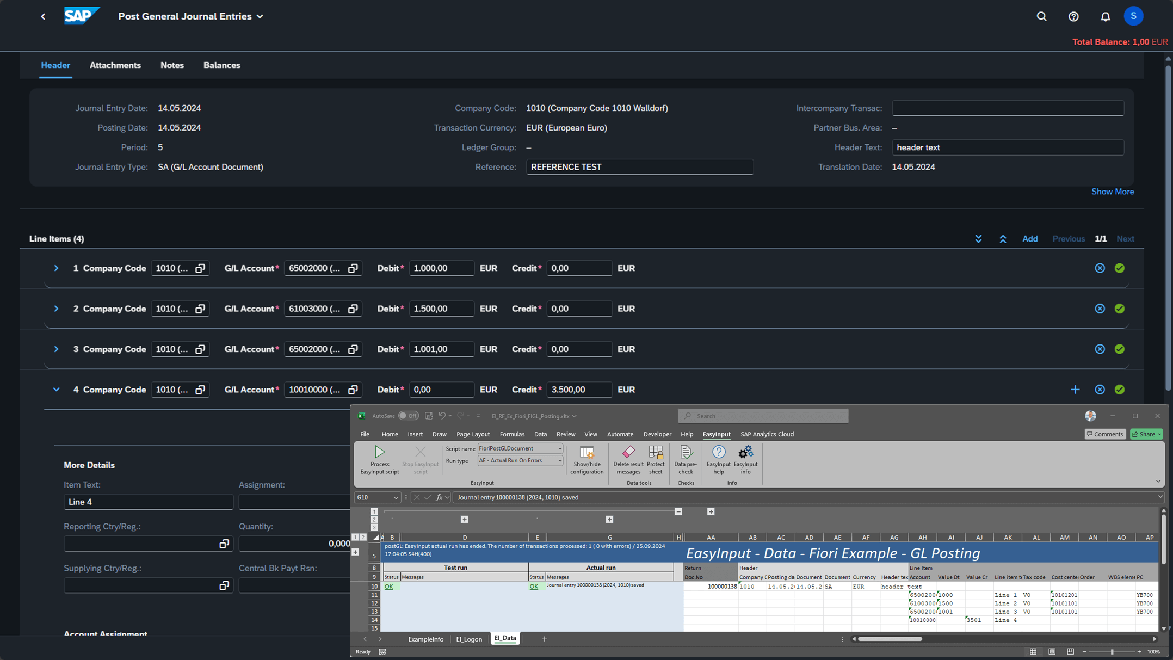Open value help for line 2 Company Code
The image size is (1173, 660).
(200, 309)
